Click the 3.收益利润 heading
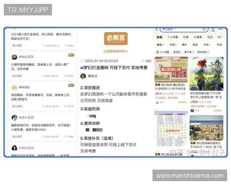Image resolution: width=231 pixels, height=185 pixels. (90, 109)
